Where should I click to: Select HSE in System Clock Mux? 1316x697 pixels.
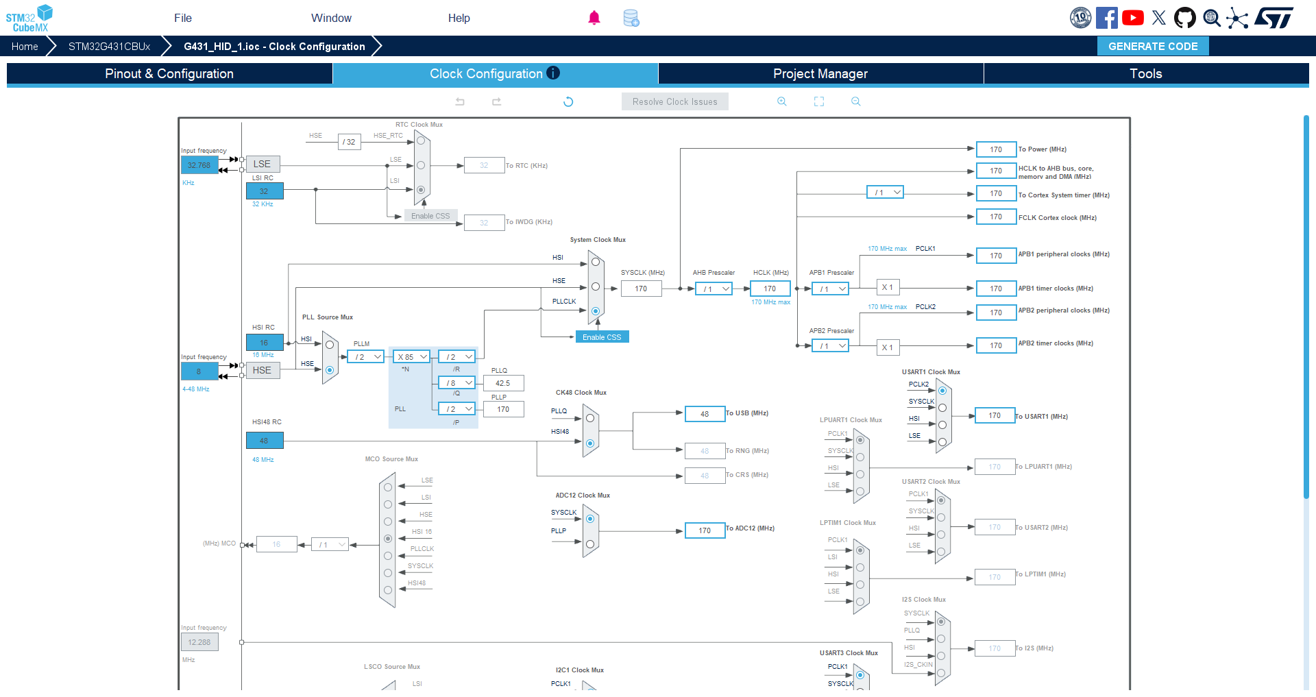point(596,286)
